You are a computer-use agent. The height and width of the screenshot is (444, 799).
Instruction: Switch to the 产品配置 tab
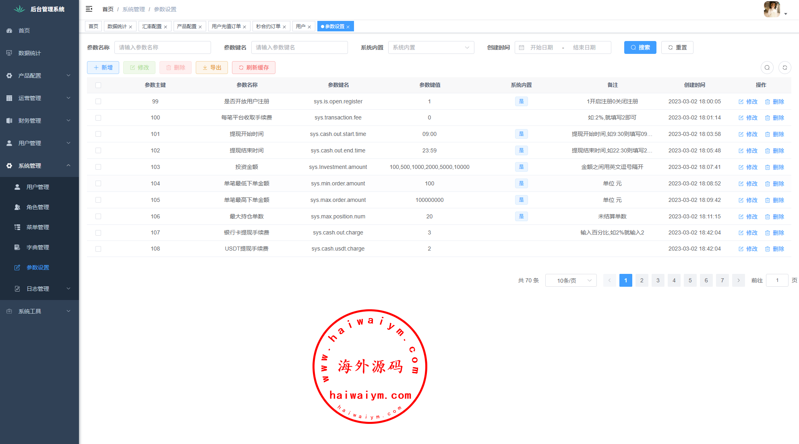186,27
